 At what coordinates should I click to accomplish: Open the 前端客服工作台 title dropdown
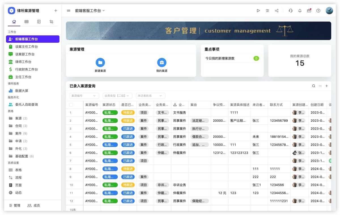click(90, 11)
